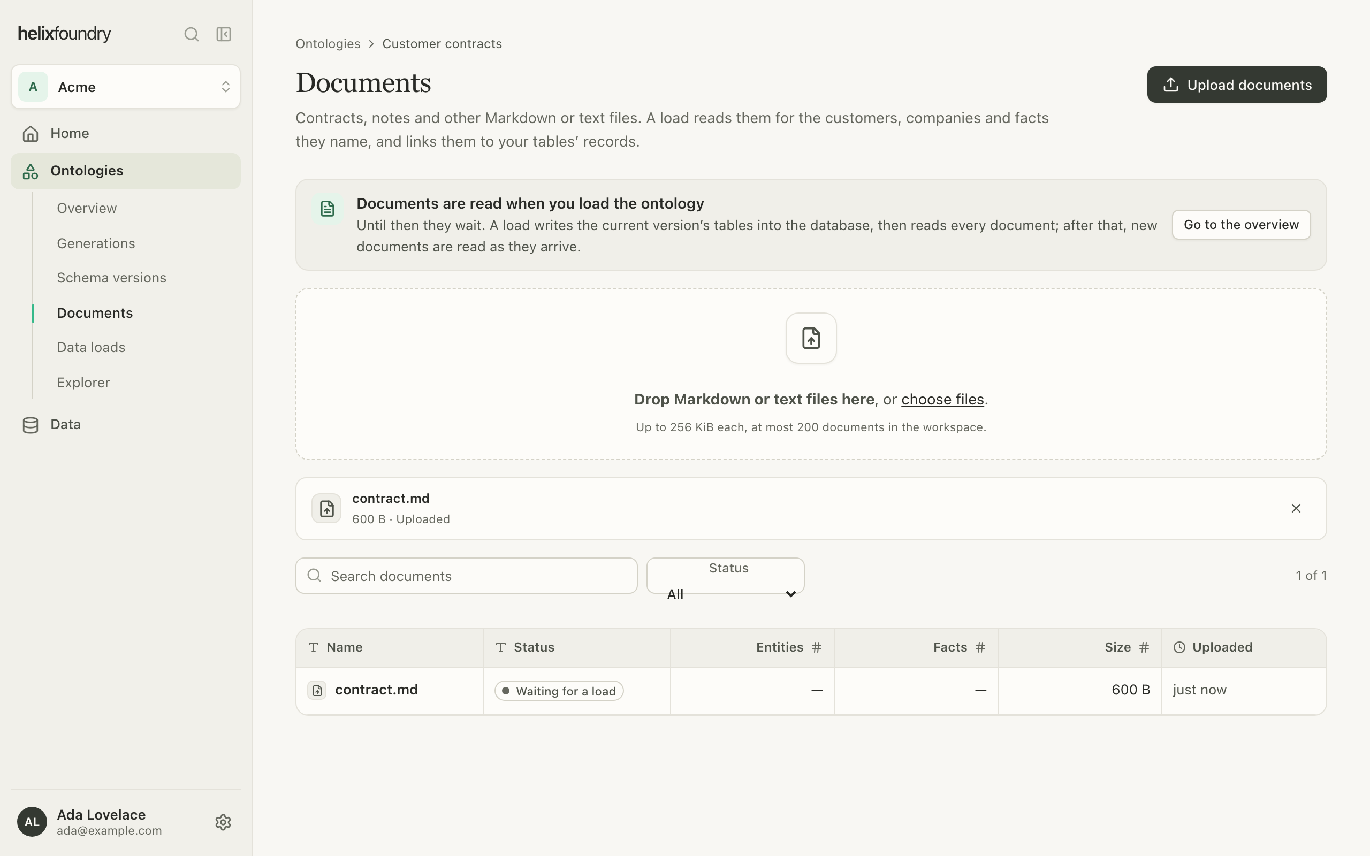
Task: Click the helixfoundry logo
Action: click(x=65, y=34)
